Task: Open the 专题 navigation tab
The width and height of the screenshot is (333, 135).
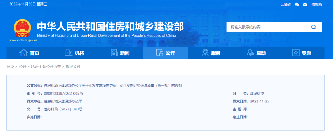Action: point(302,53)
